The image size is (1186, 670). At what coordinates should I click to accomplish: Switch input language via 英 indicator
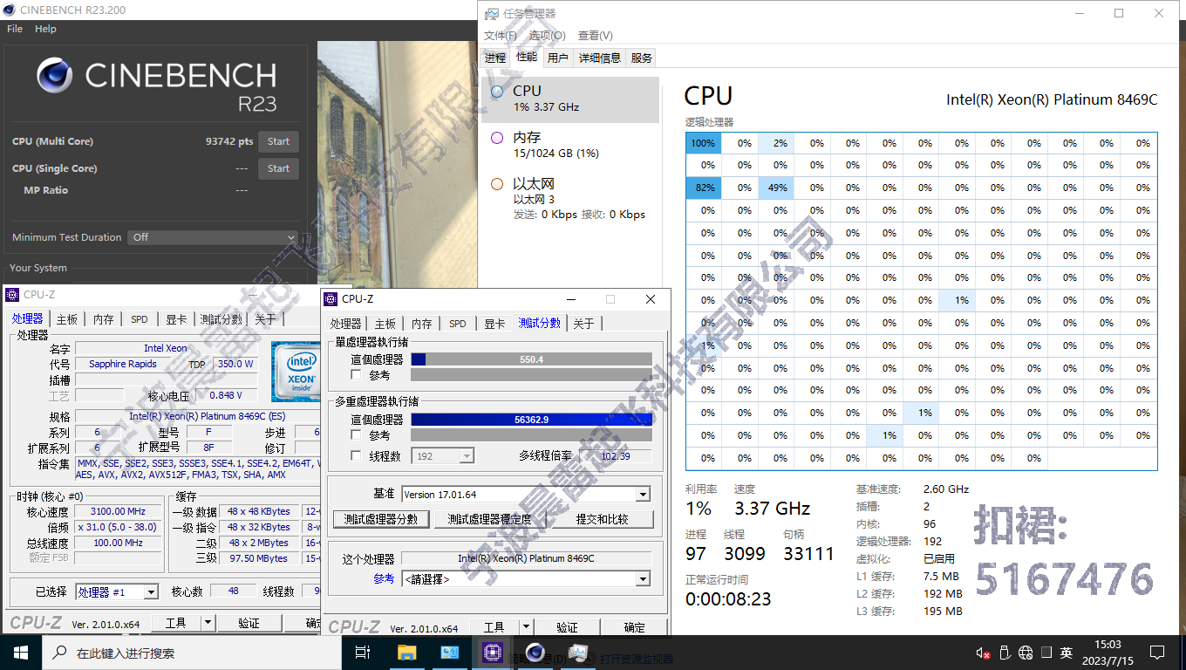pos(1066,652)
